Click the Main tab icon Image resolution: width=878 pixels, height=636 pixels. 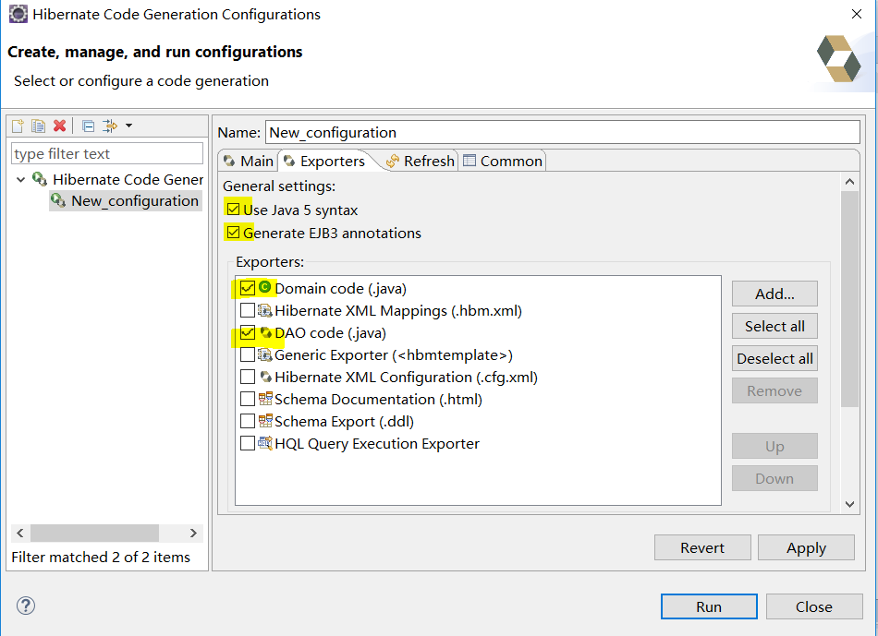pyautogui.click(x=229, y=162)
